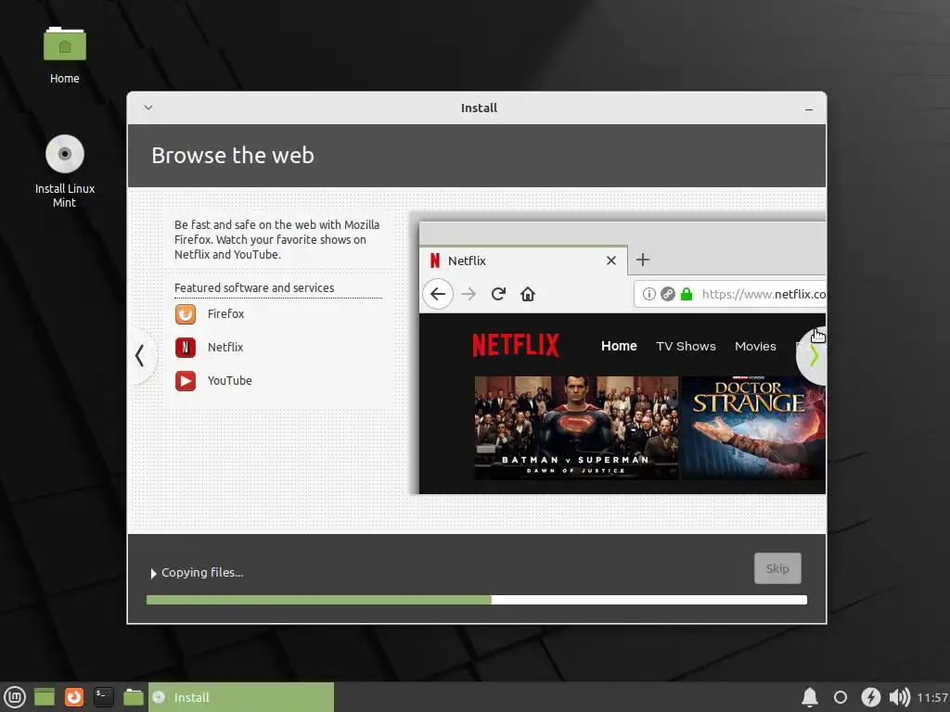The width and height of the screenshot is (950, 712).
Task: Click the 11:57 clock in the panel
Action: (932, 697)
